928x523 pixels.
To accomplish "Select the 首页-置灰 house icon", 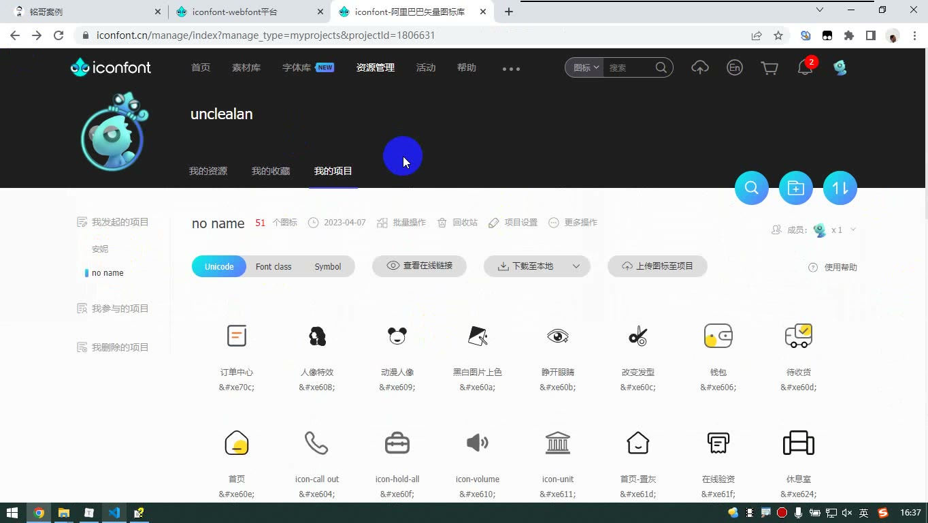I will tap(638, 443).
